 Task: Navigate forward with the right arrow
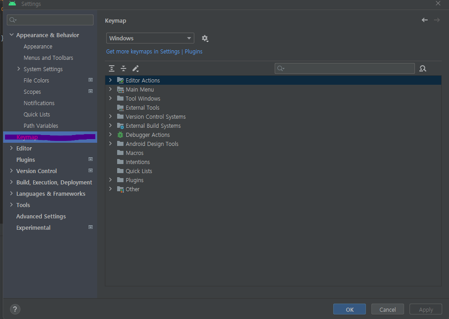click(x=437, y=20)
